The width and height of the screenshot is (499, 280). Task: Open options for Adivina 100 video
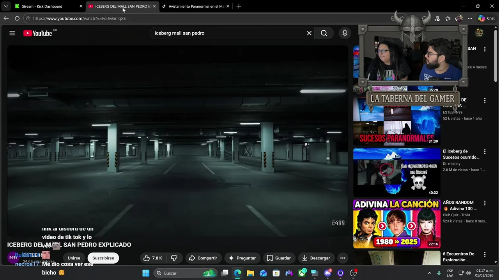[x=485, y=203]
